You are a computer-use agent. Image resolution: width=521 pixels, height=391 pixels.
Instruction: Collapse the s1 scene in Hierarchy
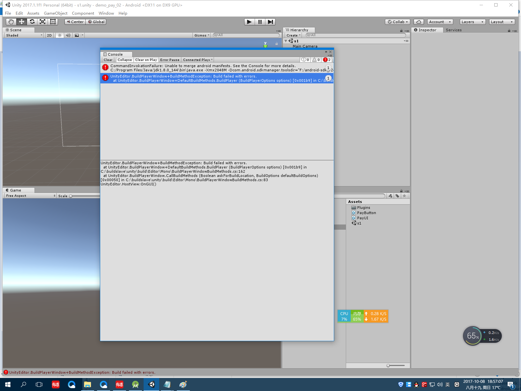coord(286,41)
